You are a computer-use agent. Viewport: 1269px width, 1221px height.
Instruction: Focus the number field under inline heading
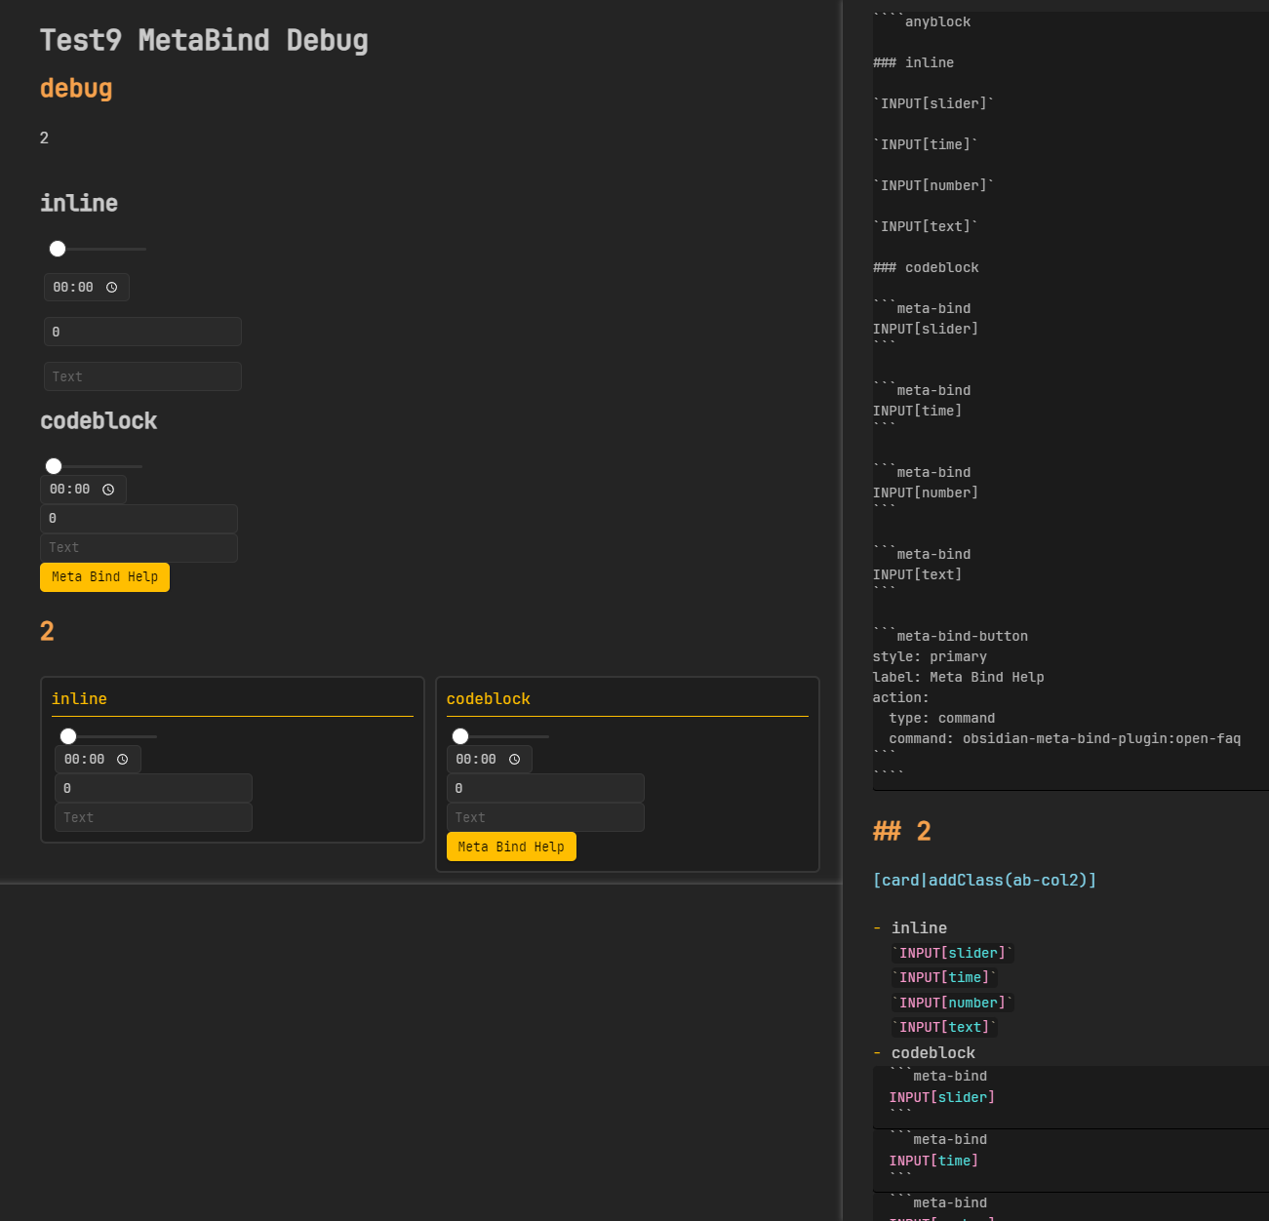coord(142,332)
